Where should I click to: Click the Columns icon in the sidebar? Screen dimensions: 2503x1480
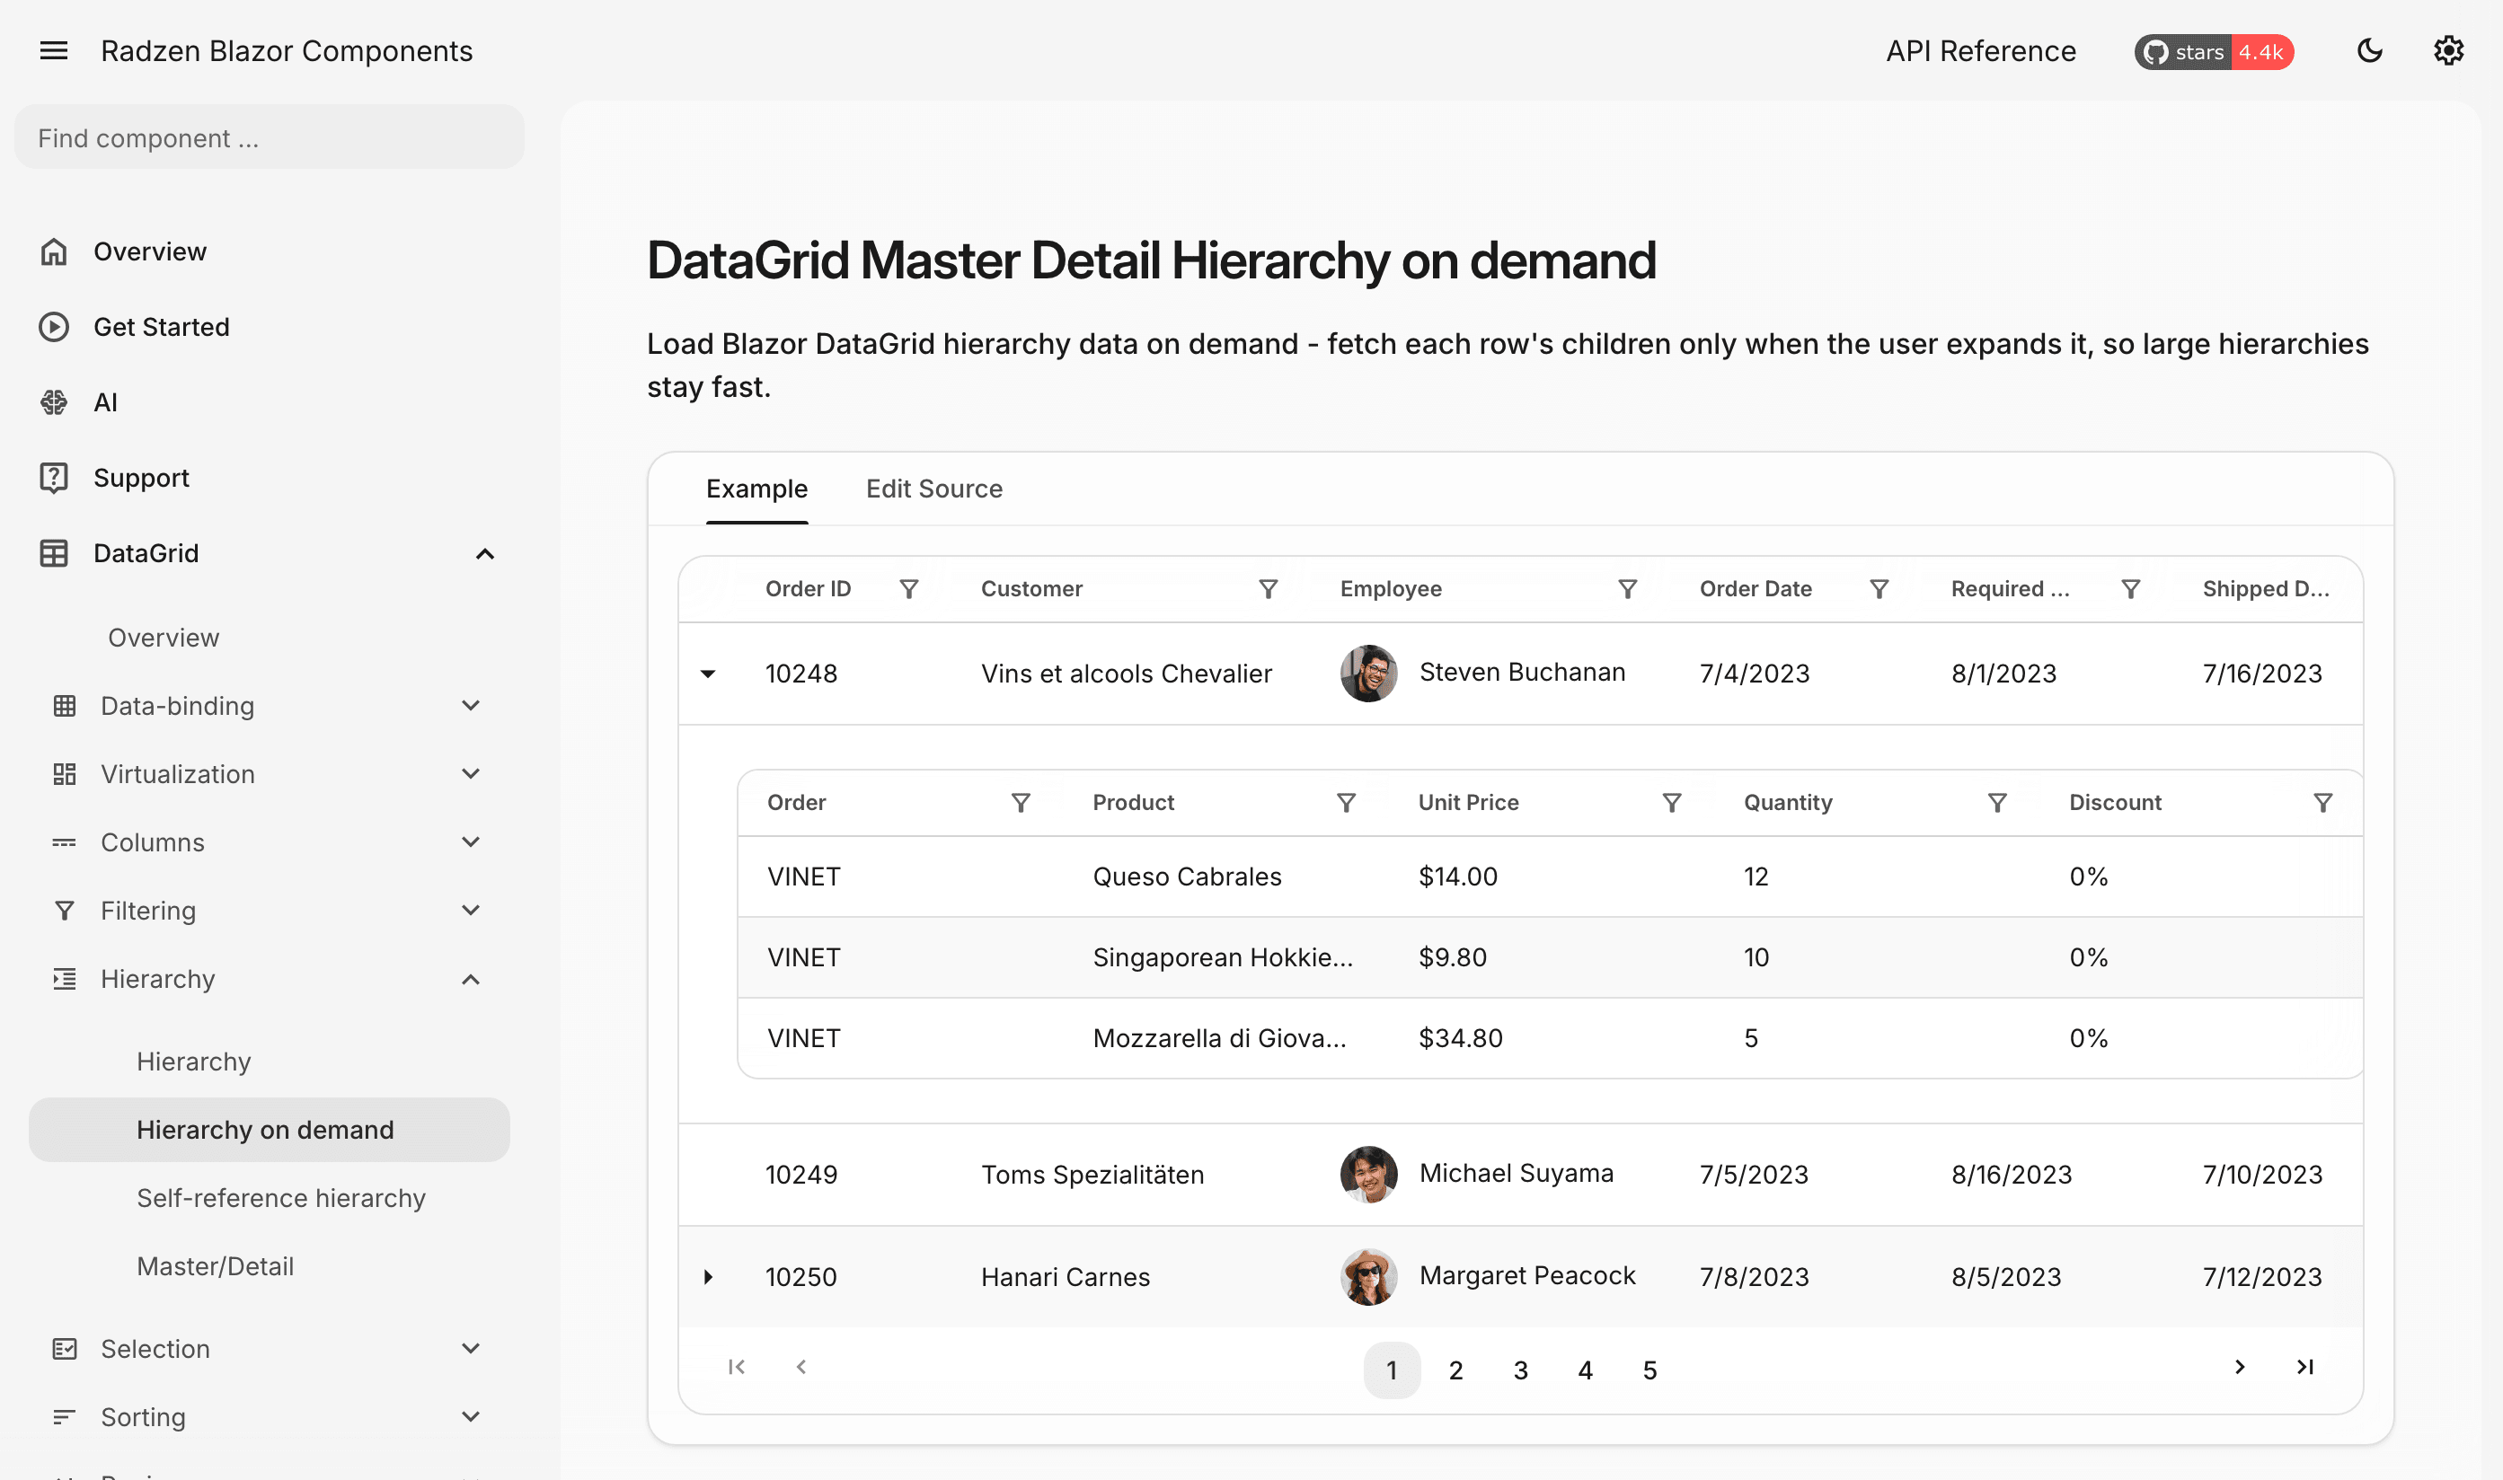point(65,842)
